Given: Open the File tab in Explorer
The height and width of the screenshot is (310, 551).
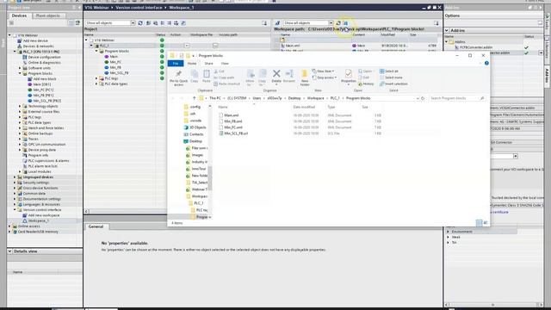Looking at the screenshot, I should pos(176,63).
